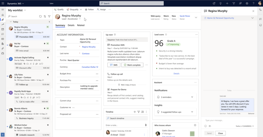This screenshot has height=137, width=263.
Task: Open the Regina Murphy contact link
Action: 89,47
